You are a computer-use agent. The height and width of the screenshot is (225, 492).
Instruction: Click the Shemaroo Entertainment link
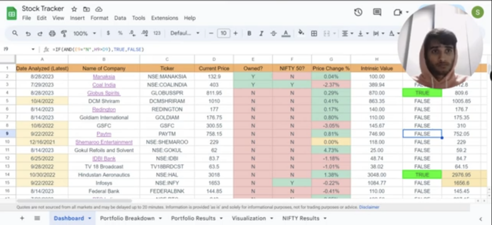(104, 142)
